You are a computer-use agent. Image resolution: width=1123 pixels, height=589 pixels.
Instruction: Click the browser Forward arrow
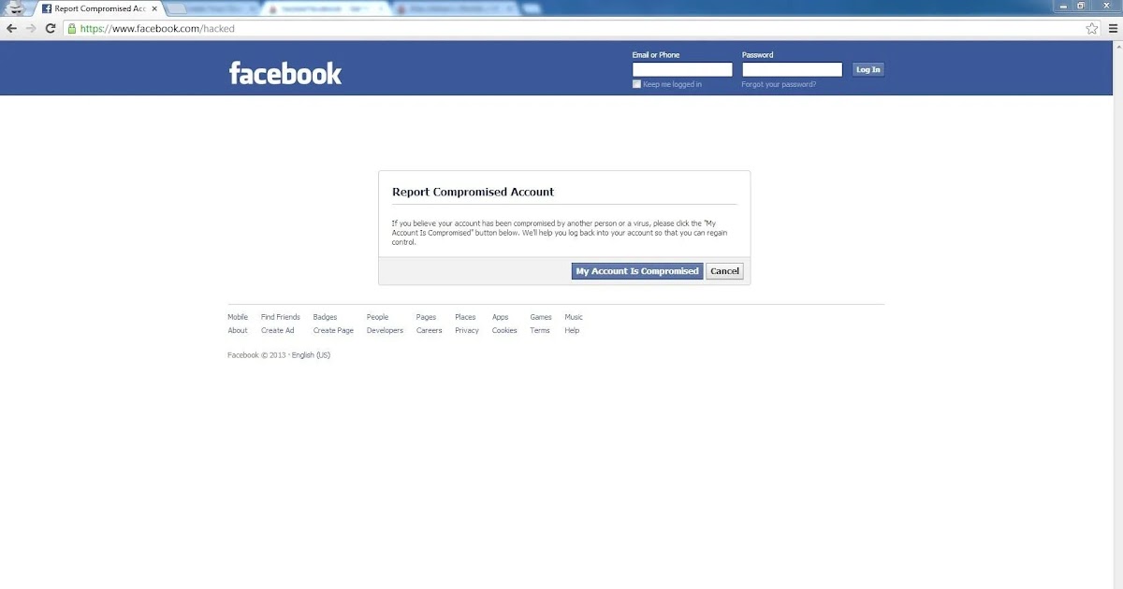[31, 29]
